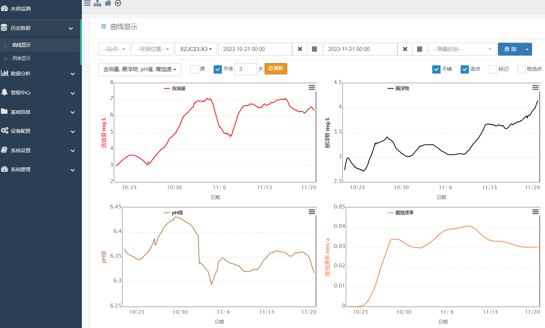Click the sitemap icon in top bar
The width and height of the screenshot is (545, 328).
[x=97, y=3]
